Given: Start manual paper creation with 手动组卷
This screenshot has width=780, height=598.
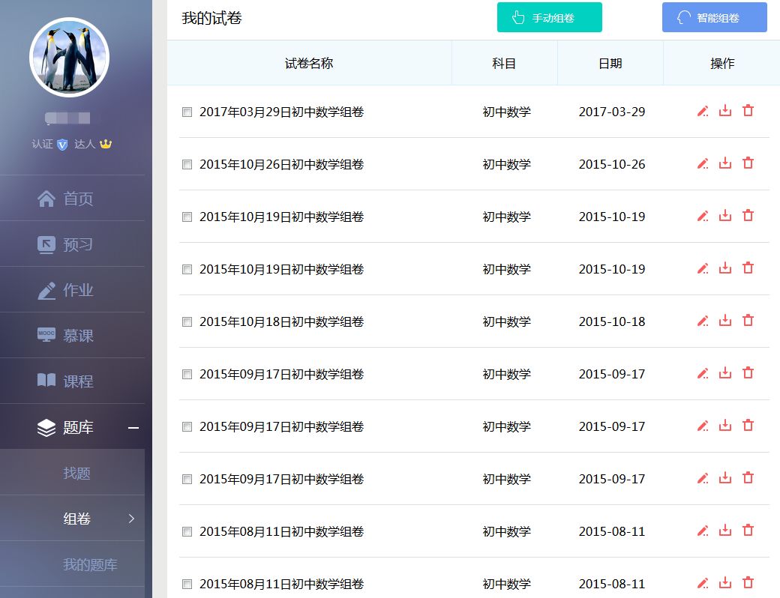Looking at the screenshot, I should 550,17.
